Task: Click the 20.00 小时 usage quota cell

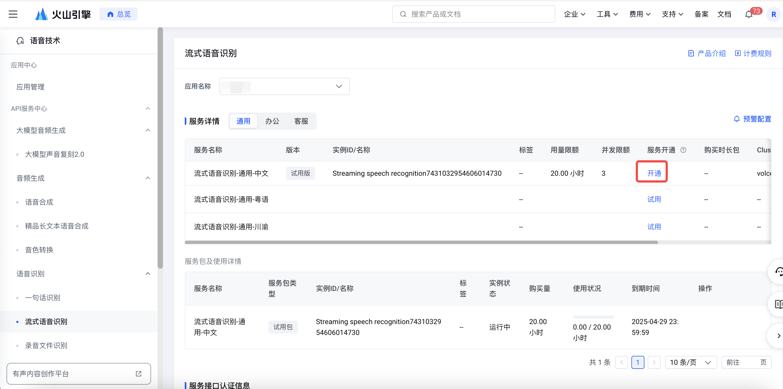Action: pyautogui.click(x=567, y=173)
